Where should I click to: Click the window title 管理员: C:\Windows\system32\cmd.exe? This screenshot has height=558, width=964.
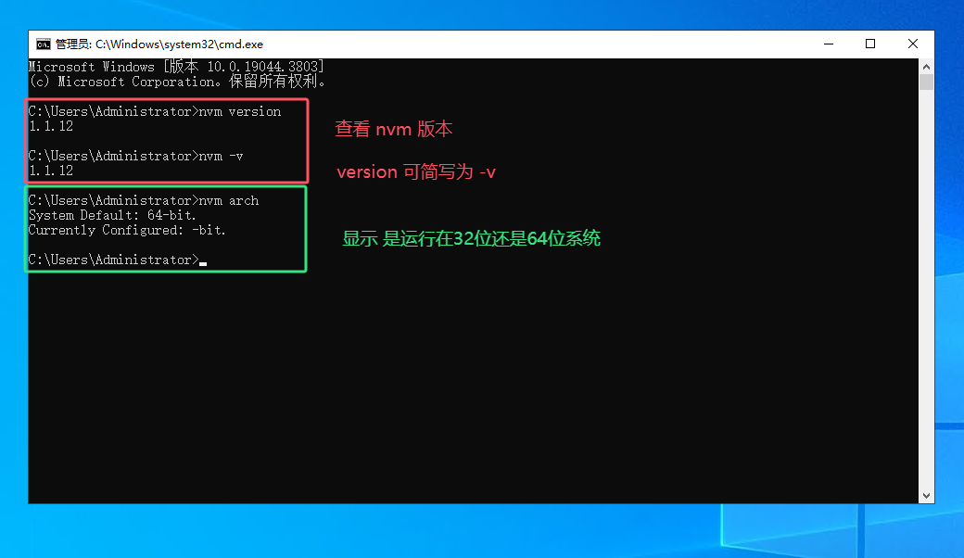[x=159, y=43]
